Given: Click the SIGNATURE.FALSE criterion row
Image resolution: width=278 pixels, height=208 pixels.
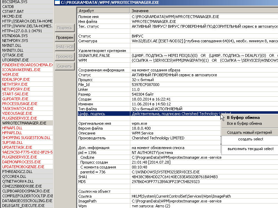Looking at the screenshot, I should (178, 55).
